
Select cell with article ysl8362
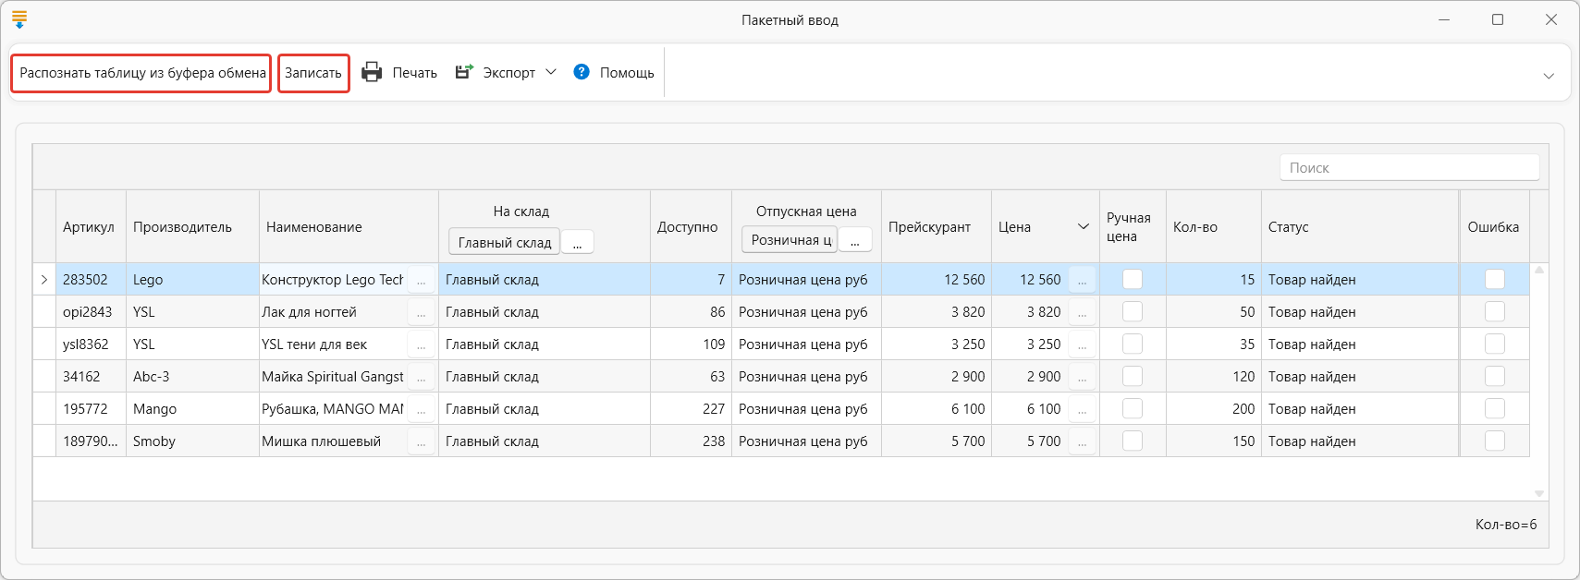pos(91,344)
